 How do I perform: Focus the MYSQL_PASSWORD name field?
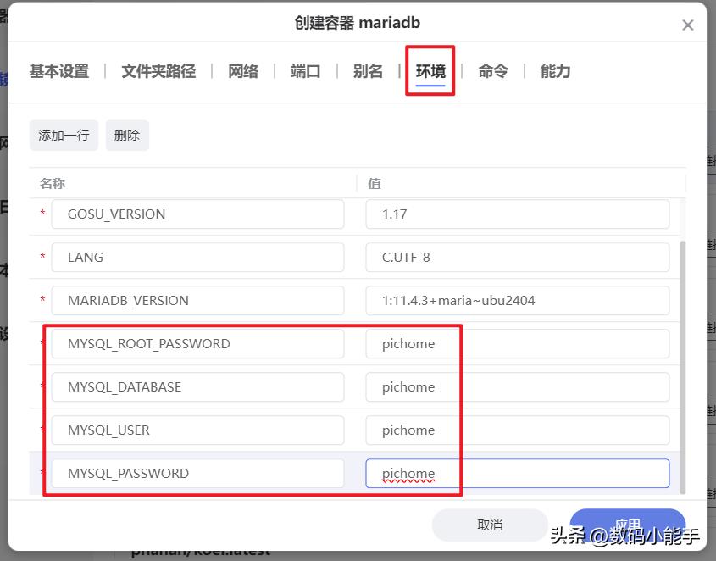point(197,473)
